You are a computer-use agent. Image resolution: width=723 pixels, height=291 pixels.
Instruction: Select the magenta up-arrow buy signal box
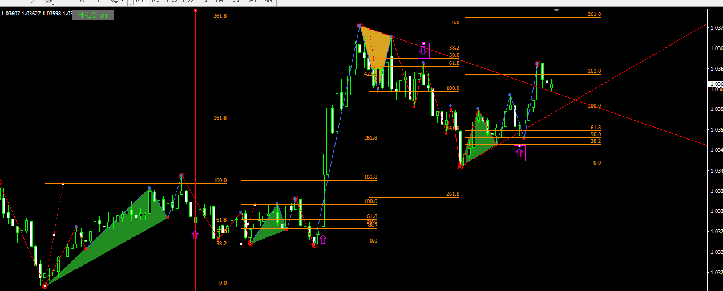click(x=519, y=153)
